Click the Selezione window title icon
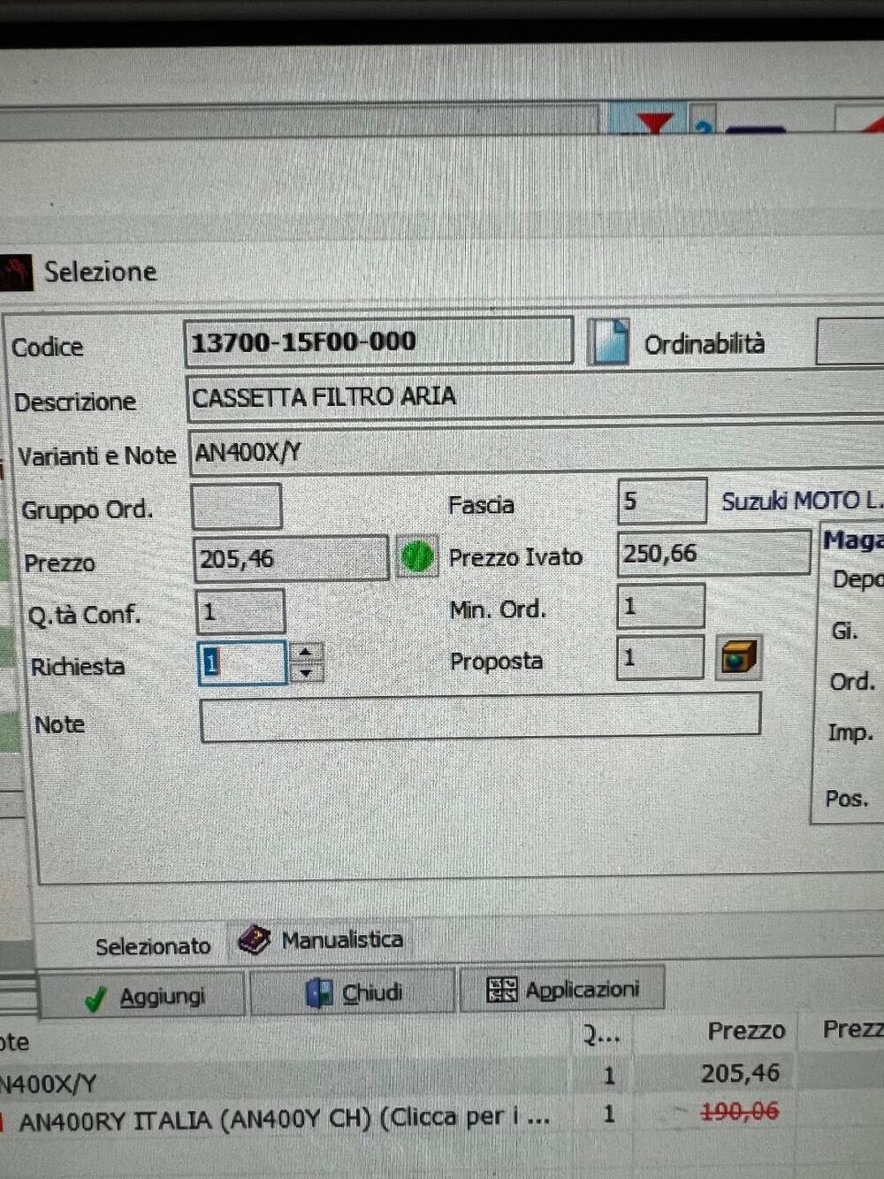The height and width of the screenshot is (1179, 884). [x=15, y=272]
